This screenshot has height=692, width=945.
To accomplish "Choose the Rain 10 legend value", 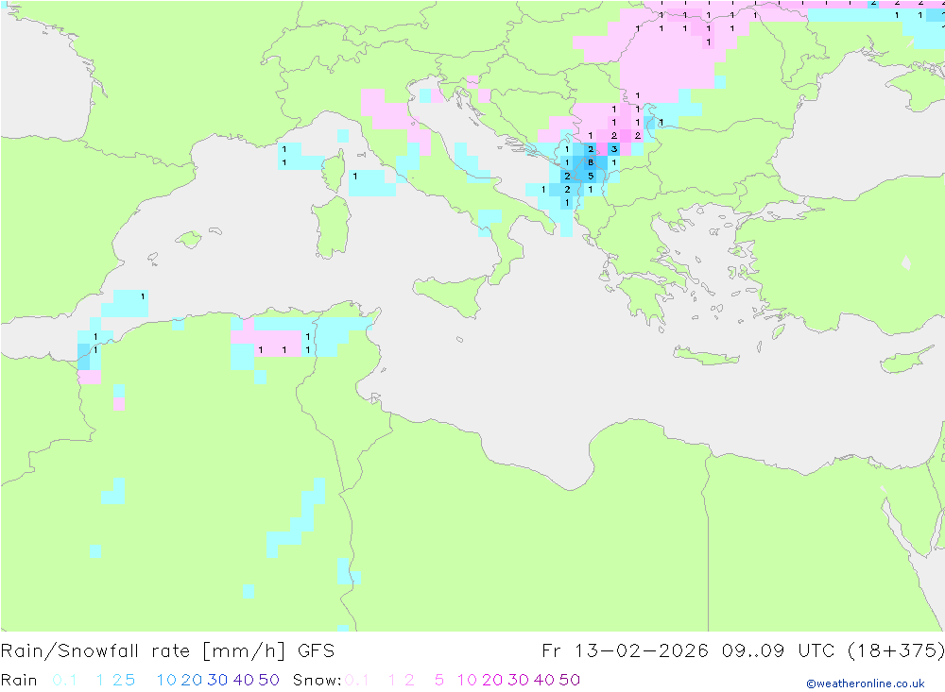I will [x=166, y=680].
